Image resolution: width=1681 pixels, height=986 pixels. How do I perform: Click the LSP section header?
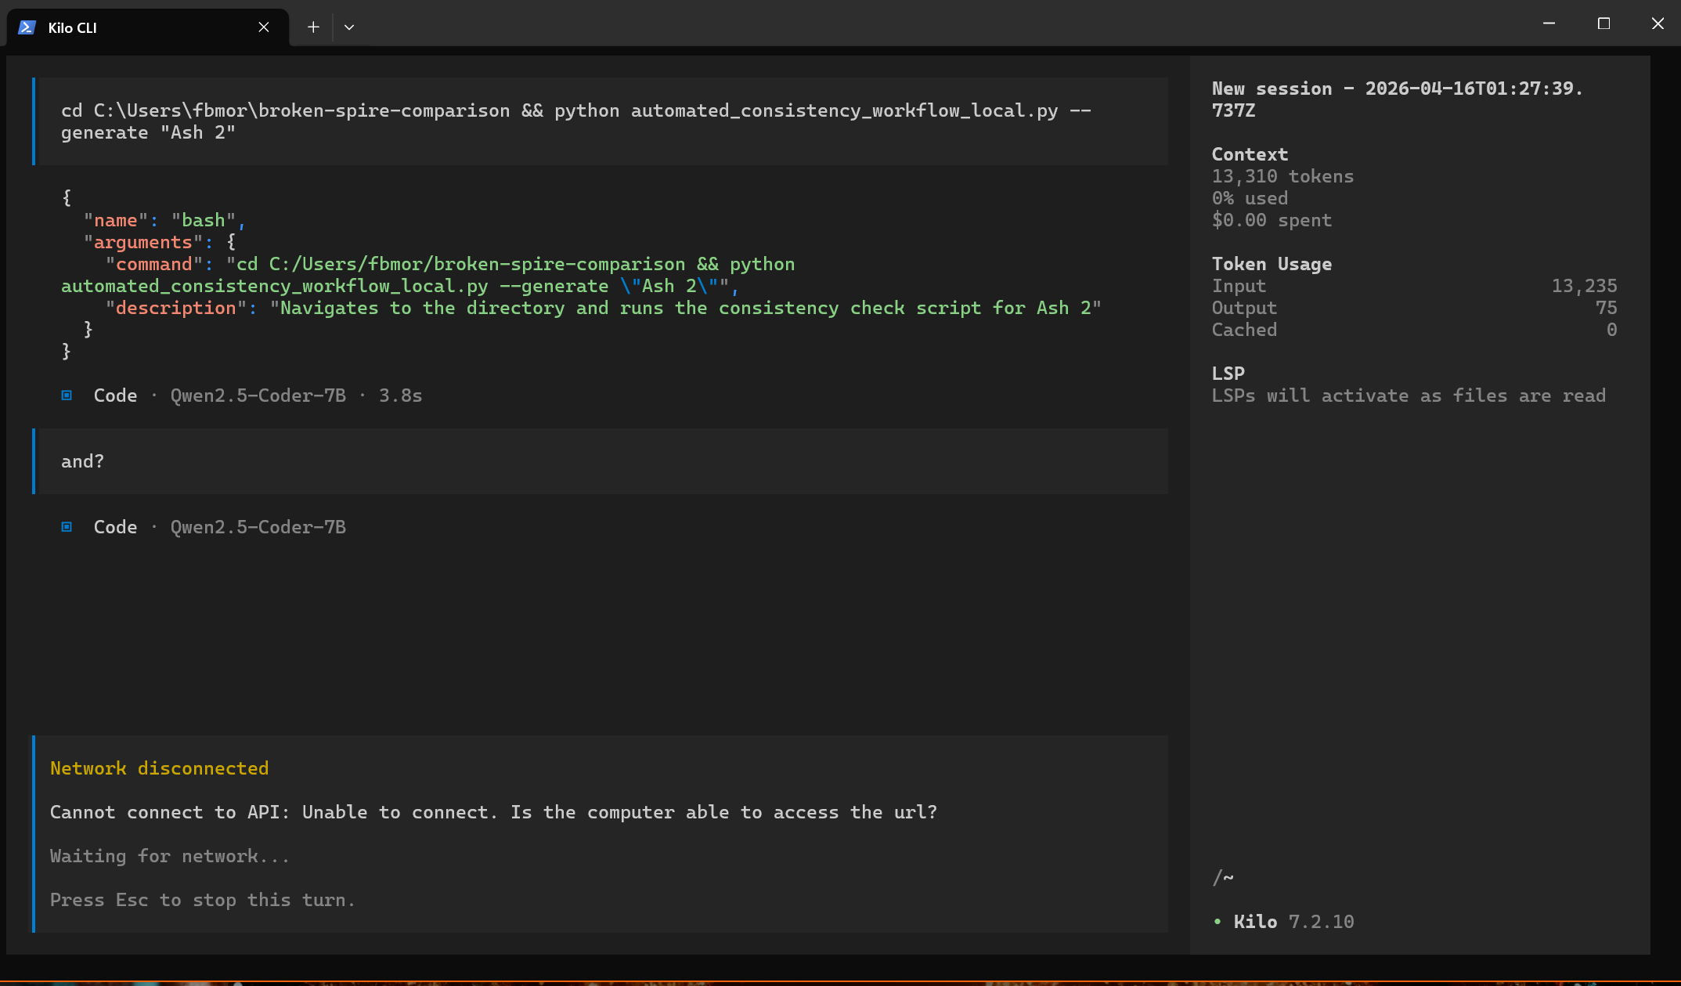click(1228, 374)
